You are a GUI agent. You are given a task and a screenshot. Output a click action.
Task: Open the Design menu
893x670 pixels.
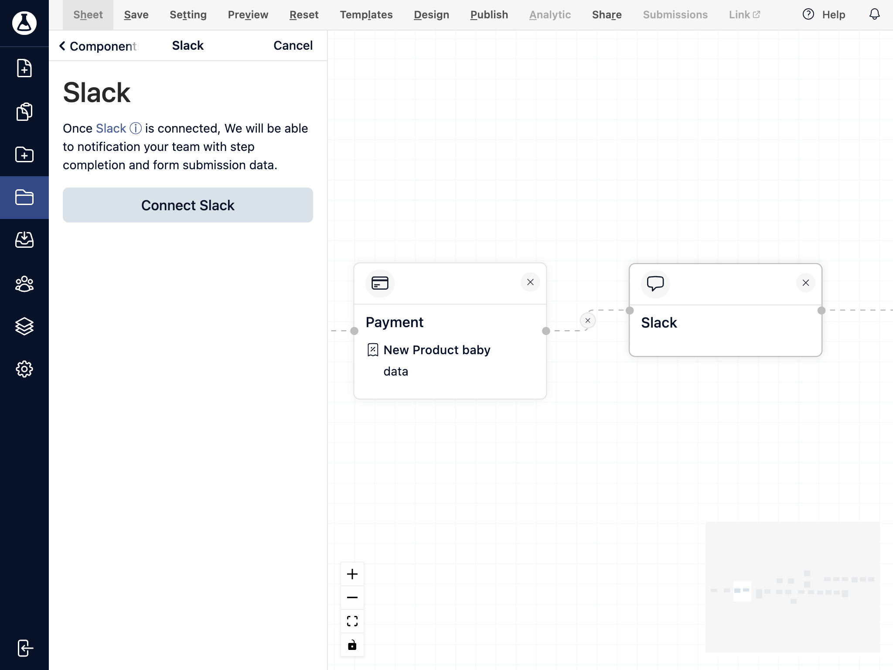click(x=431, y=15)
